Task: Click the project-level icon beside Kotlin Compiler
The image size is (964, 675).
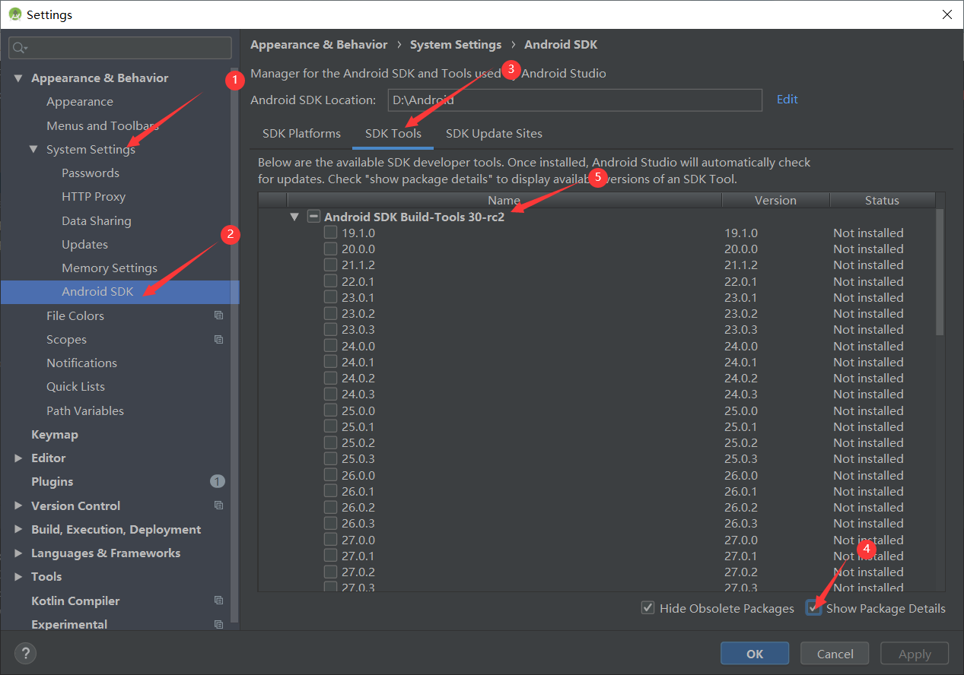Action: click(218, 601)
